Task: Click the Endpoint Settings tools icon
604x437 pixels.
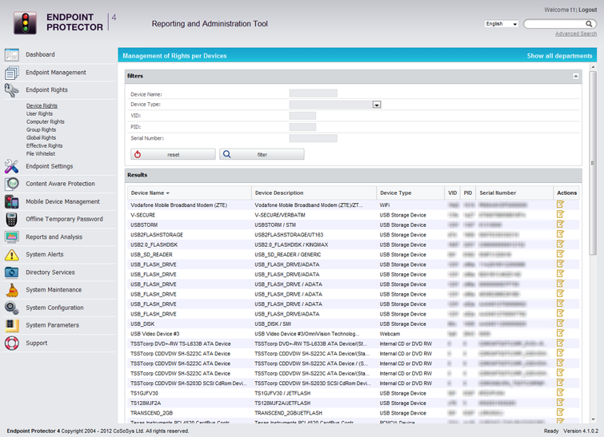Action: click(x=11, y=166)
